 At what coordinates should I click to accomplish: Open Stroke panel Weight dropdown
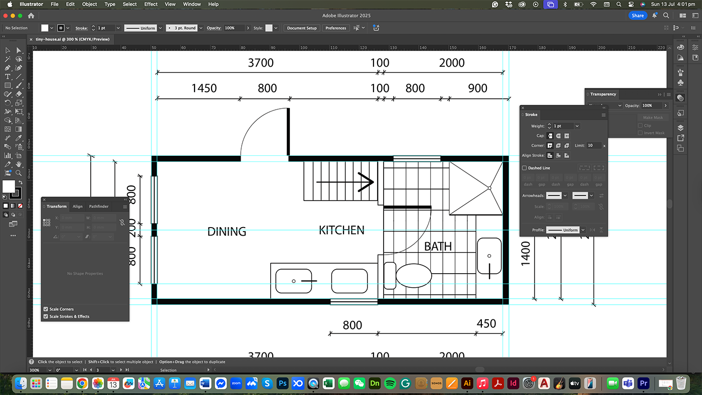[577, 126]
